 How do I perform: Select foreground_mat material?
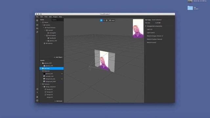click(x=50, y=79)
